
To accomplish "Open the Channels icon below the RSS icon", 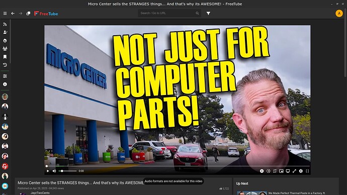I will [x=5, y=32].
